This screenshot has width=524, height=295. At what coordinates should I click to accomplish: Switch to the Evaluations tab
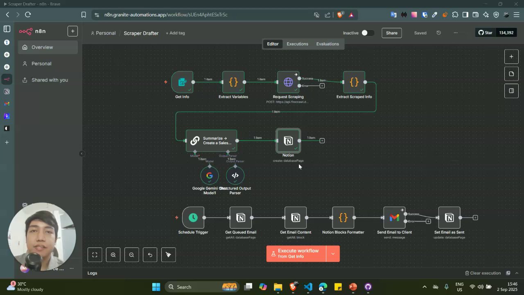pyautogui.click(x=327, y=44)
